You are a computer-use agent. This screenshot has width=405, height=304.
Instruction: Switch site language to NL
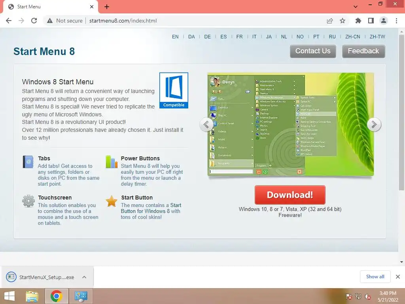(x=284, y=37)
